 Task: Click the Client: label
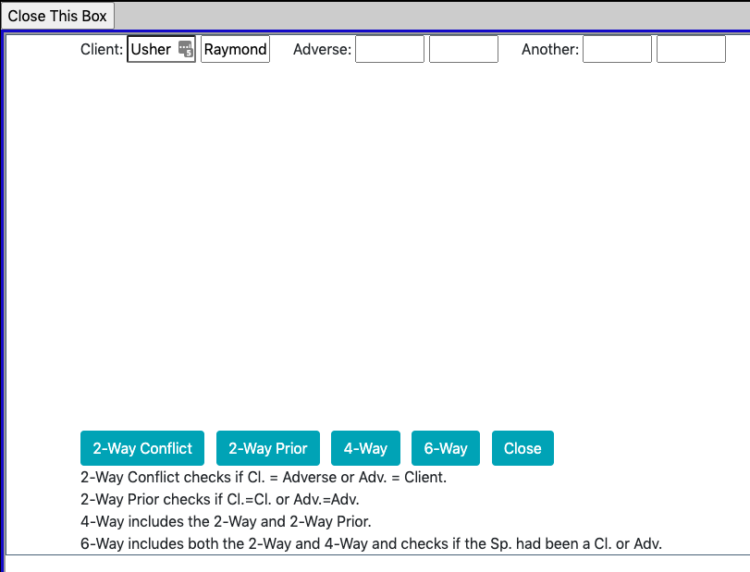click(102, 50)
